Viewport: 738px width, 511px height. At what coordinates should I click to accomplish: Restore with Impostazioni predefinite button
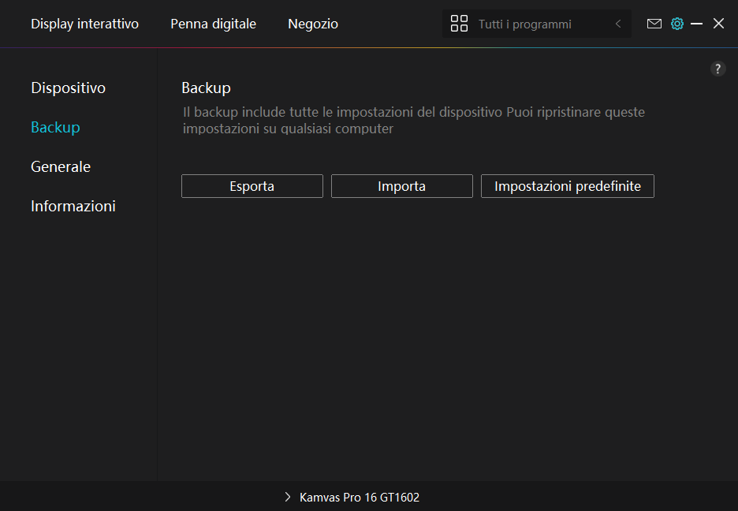(568, 186)
